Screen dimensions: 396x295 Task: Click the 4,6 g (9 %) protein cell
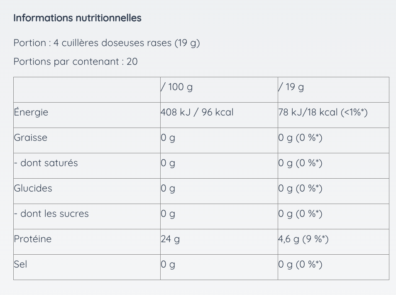[303, 239]
